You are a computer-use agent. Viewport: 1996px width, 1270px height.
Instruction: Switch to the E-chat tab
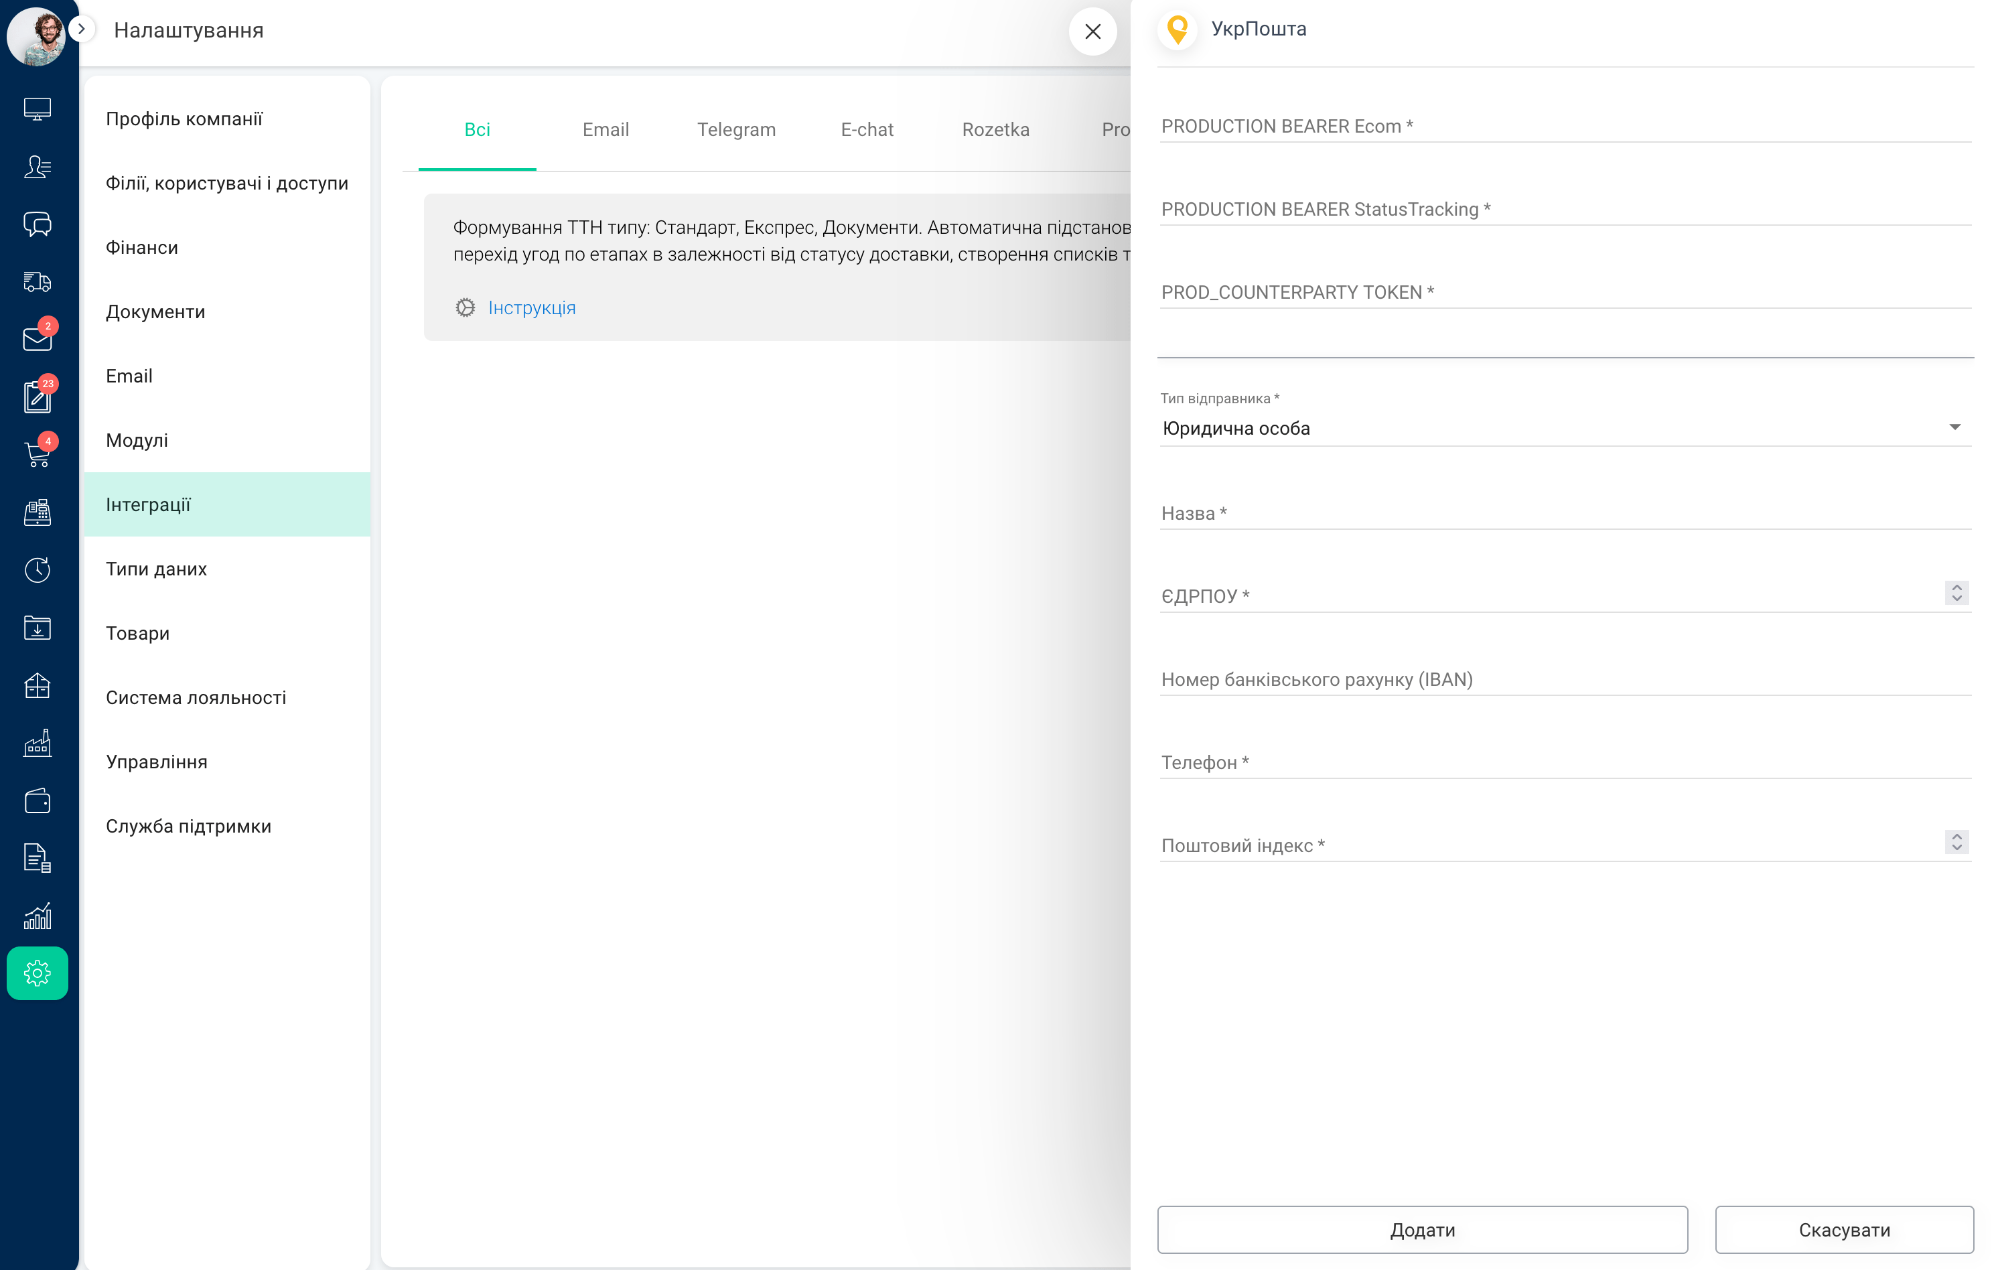click(867, 129)
